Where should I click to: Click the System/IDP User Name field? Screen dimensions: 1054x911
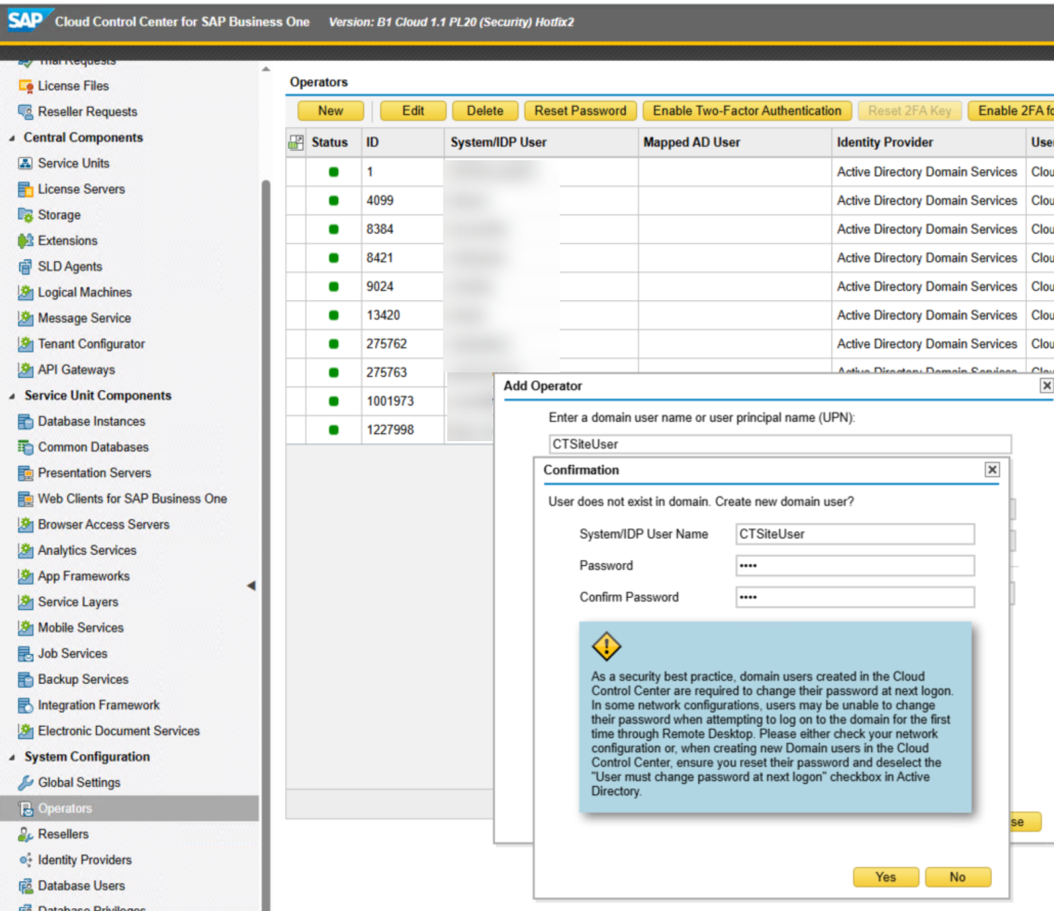coord(854,534)
